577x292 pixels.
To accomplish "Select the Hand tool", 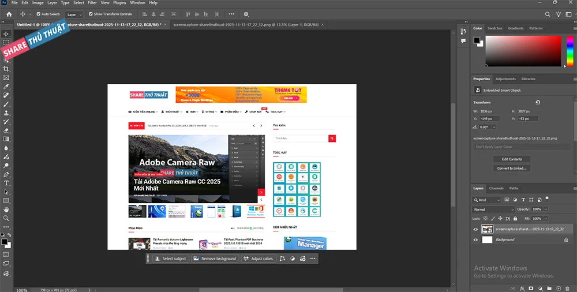I will [6, 209].
